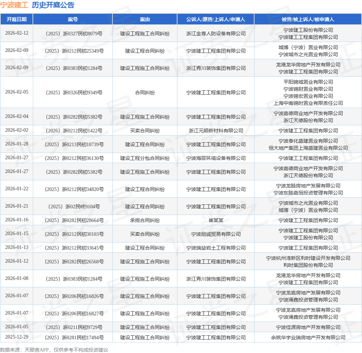This screenshot has width=362, height=353.
Task: Select date cell 2026-02-05
Action: 17,92
